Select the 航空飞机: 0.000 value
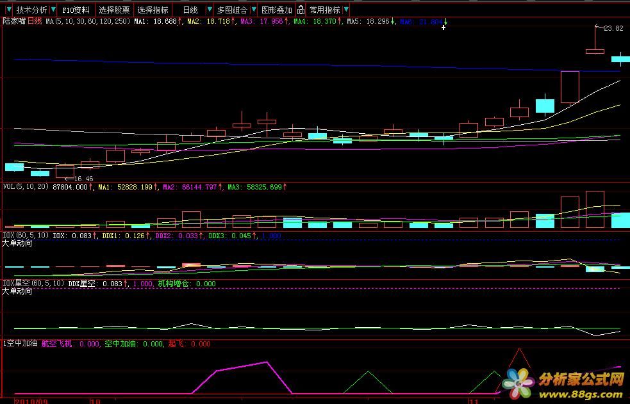 tap(70, 343)
